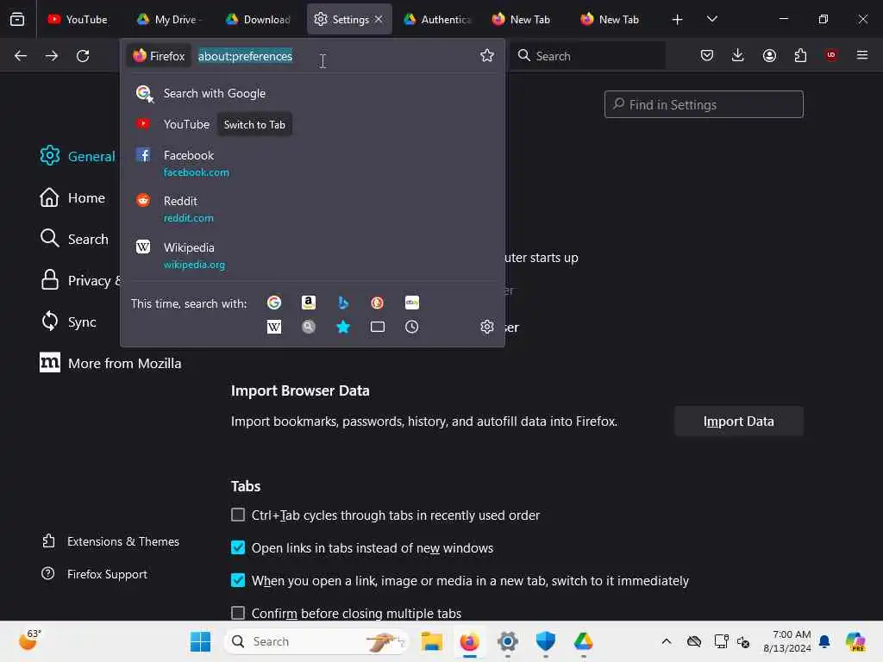Viewport: 883px width, 662px height.
Task: Open search settings gear in urlbar dropdown
Action: [x=487, y=327]
